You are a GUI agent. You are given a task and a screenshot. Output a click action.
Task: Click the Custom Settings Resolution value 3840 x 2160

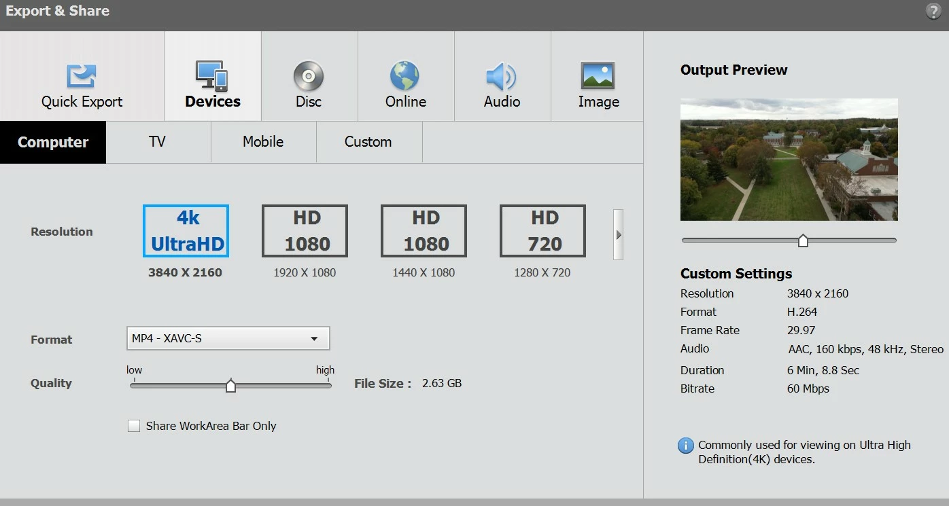[818, 293]
